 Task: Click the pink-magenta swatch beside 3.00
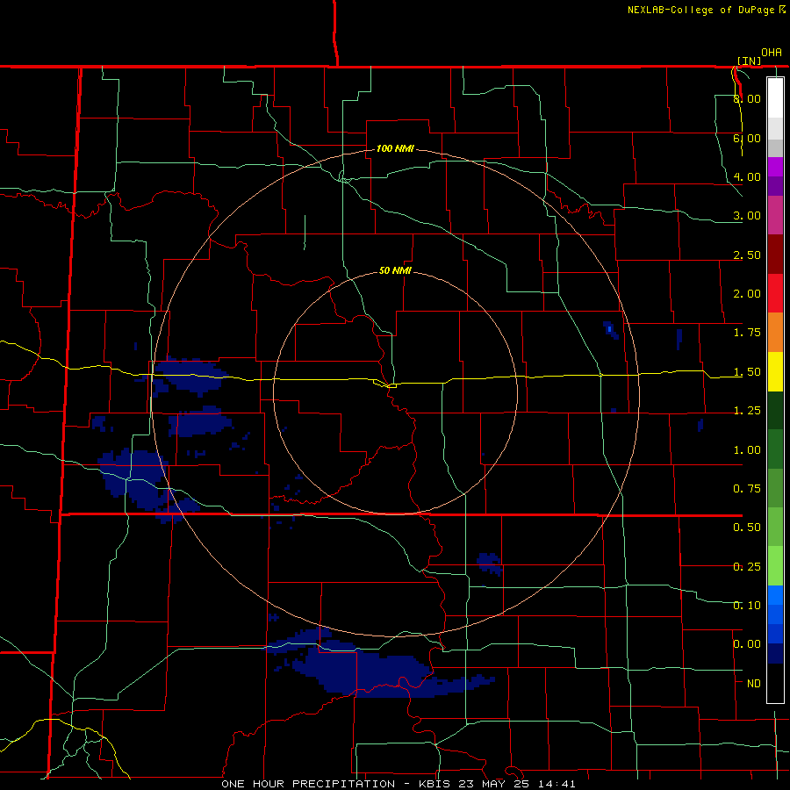pos(775,215)
